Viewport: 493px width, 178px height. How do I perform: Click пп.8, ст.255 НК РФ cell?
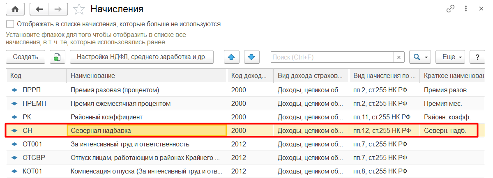coord(384,171)
